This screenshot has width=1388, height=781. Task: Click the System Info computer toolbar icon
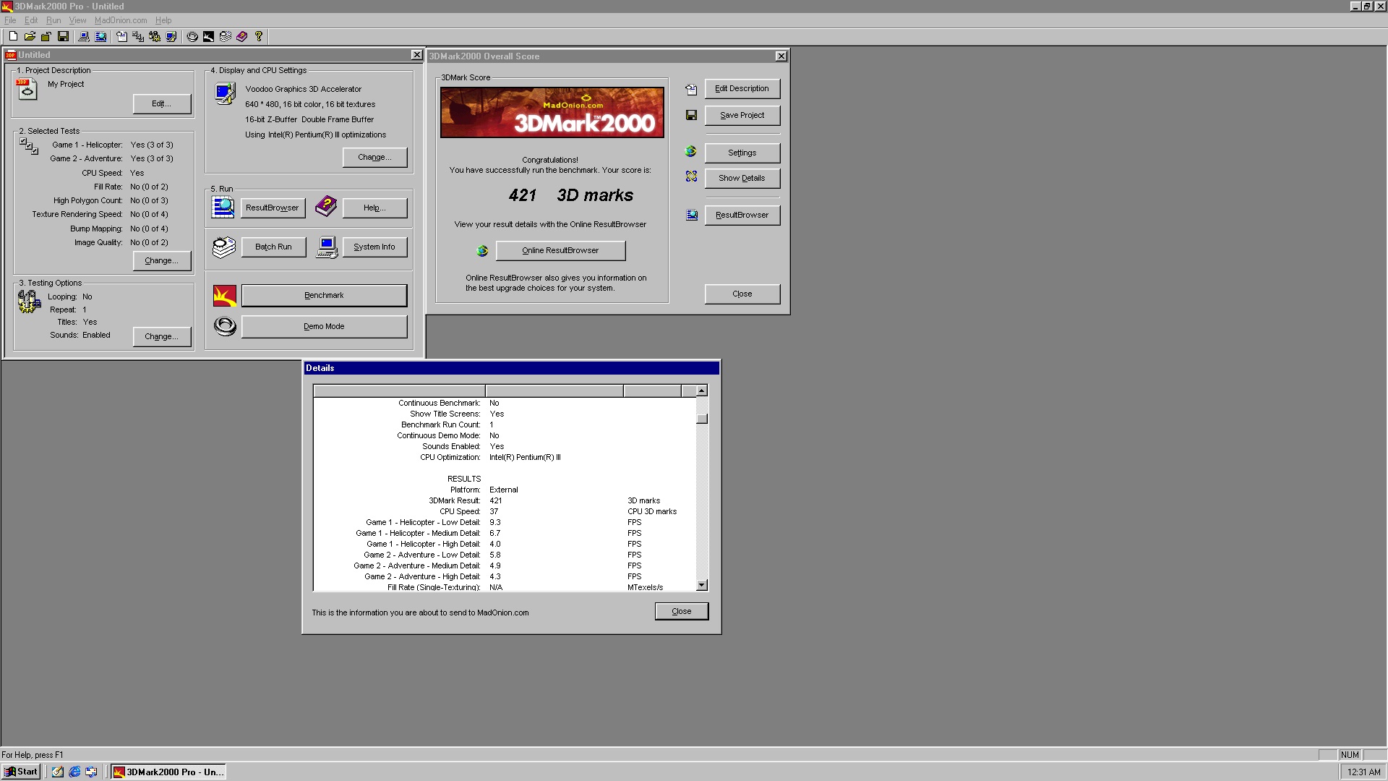coord(84,36)
